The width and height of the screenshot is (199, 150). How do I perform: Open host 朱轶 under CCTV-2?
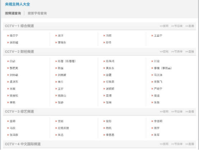pos(157,103)
